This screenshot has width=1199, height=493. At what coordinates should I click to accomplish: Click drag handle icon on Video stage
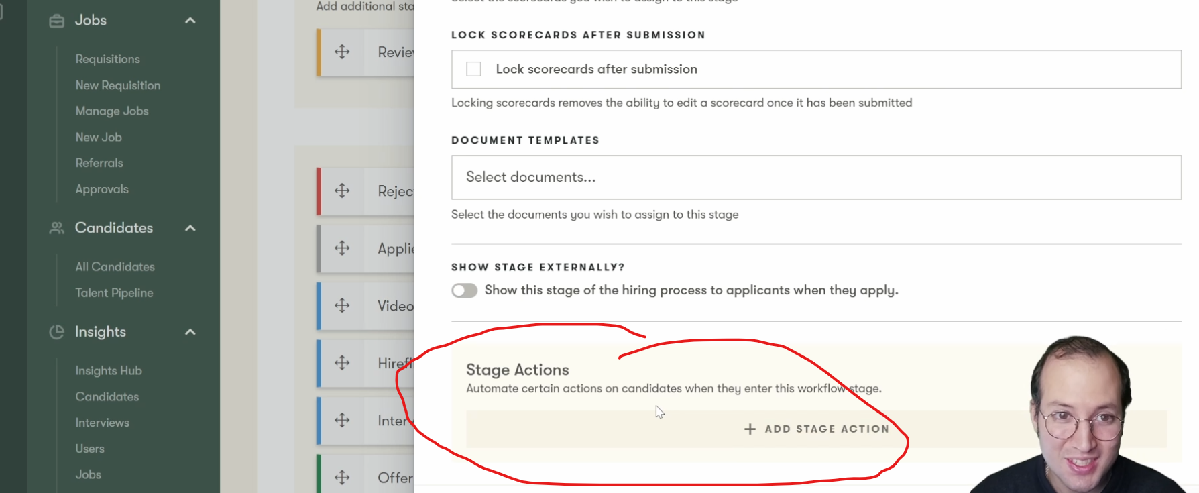pyautogui.click(x=342, y=305)
